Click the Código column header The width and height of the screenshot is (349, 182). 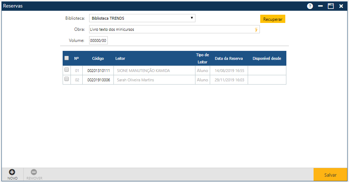point(98,58)
